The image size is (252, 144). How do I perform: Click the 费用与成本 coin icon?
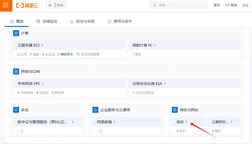click(x=109, y=21)
